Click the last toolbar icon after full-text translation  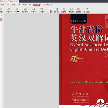coord(87,9)
